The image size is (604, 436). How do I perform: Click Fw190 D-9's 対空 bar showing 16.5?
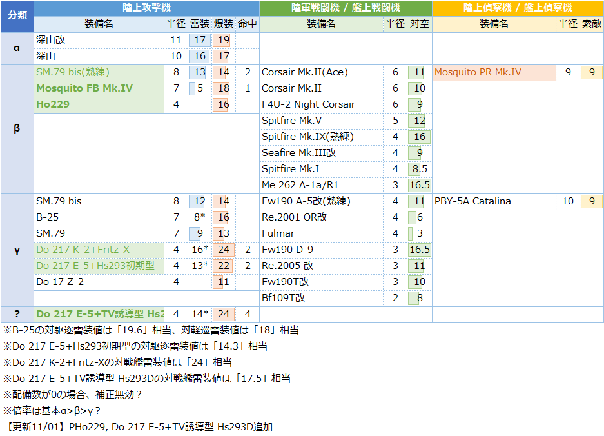[420, 250]
